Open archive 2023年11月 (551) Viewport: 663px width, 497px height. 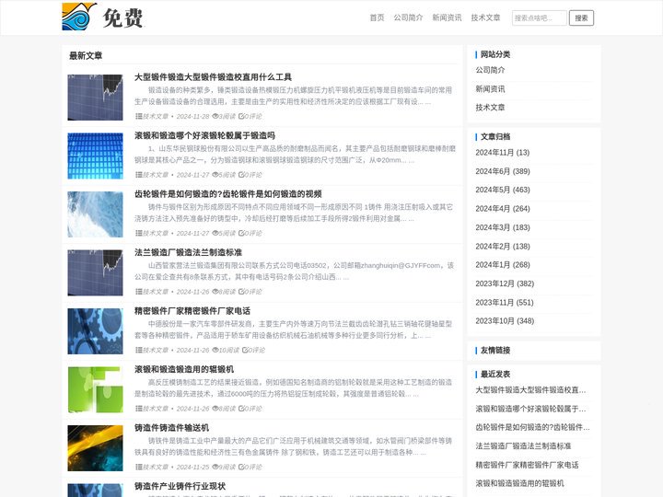[x=505, y=303]
